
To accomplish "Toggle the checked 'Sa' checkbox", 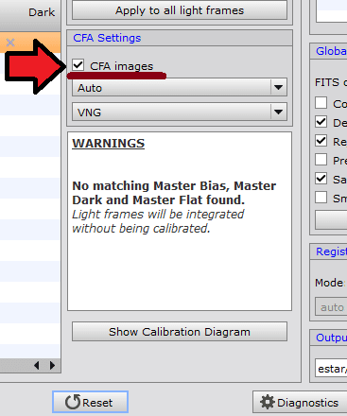I will [321, 179].
